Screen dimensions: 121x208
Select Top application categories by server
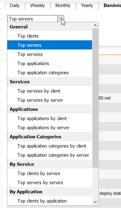tap(50, 155)
